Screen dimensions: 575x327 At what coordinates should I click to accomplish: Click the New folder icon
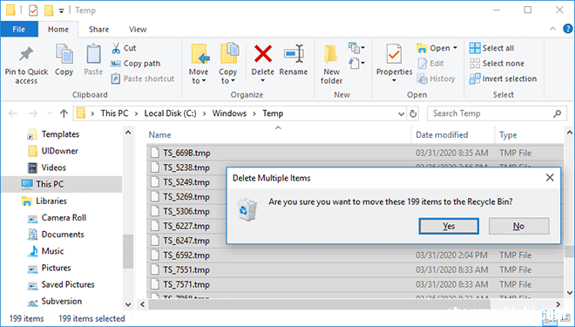point(331,54)
